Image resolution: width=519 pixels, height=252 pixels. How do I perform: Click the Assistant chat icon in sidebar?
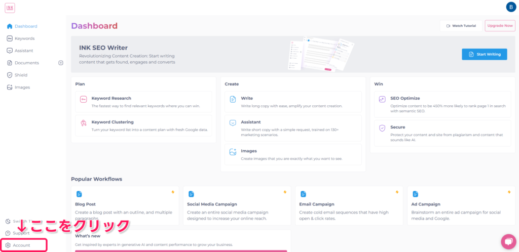[10, 51]
